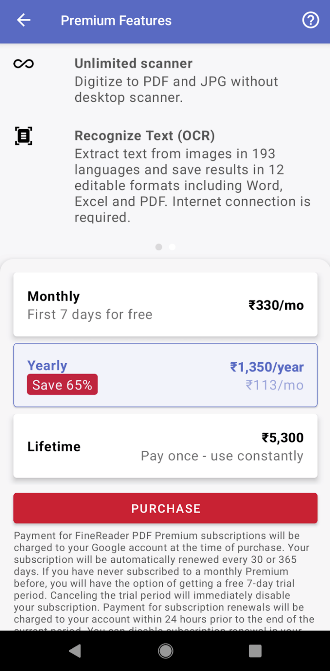330x671 pixels.
Task: Tap second page indicator dot
Action: (172, 247)
